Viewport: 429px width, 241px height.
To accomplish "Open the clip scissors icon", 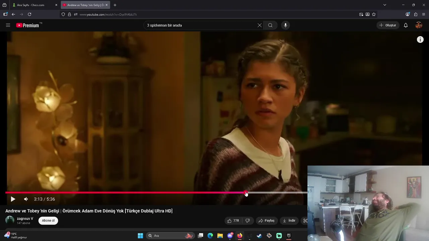I will [x=305, y=221].
